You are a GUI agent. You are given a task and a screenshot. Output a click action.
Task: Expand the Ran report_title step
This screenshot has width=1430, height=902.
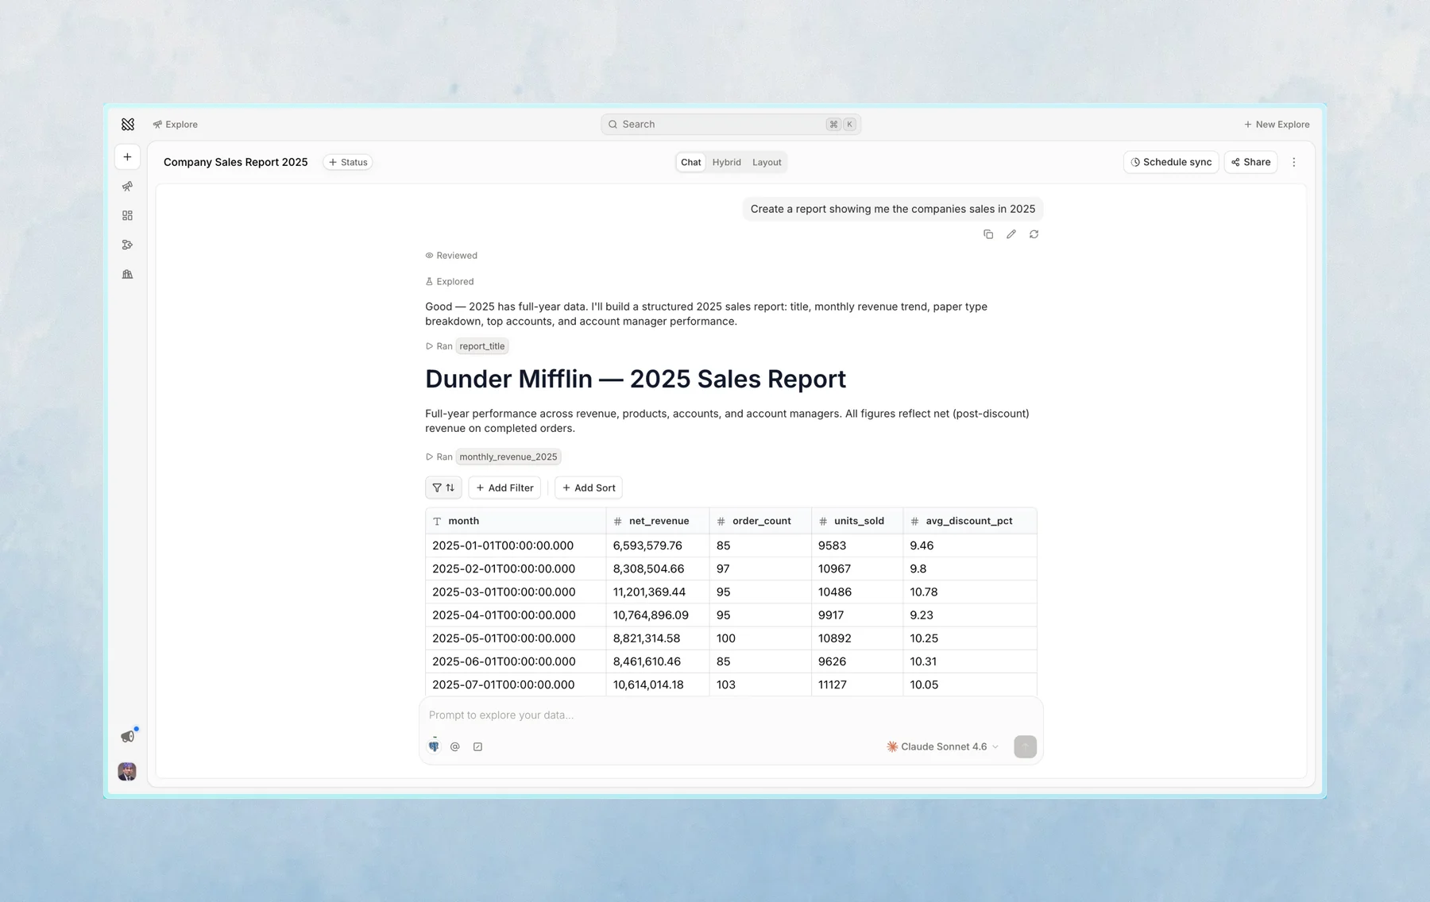click(x=467, y=346)
